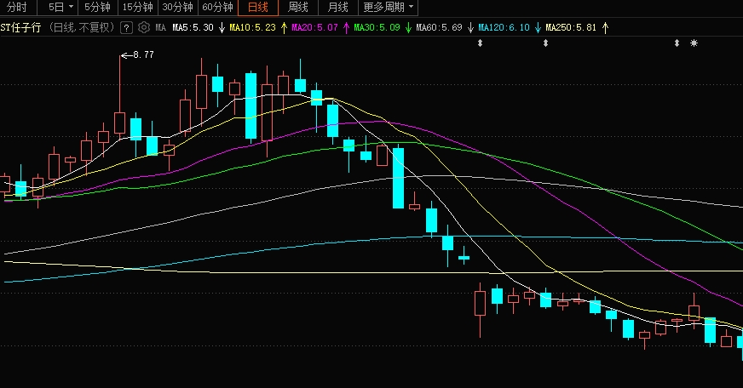This screenshot has height=388, width=743.
Task: Switch to the 周线 weekly tab
Action: pos(298,8)
